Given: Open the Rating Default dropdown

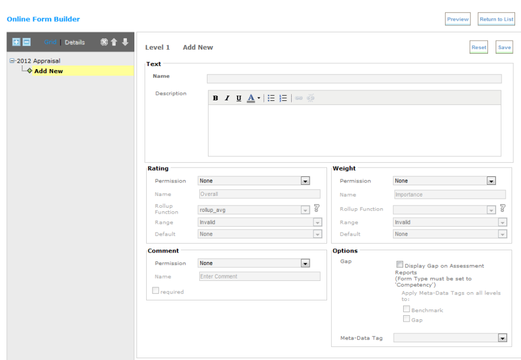Looking at the screenshot, I should click(x=260, y=234).
